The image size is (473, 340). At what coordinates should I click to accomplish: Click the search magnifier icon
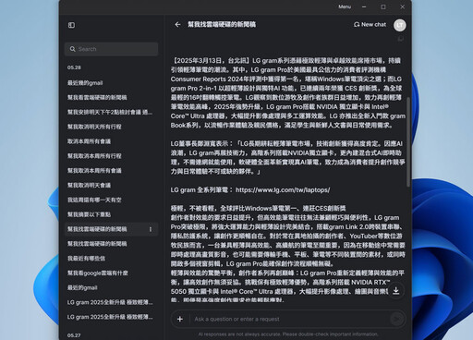[x=73, y=49]
